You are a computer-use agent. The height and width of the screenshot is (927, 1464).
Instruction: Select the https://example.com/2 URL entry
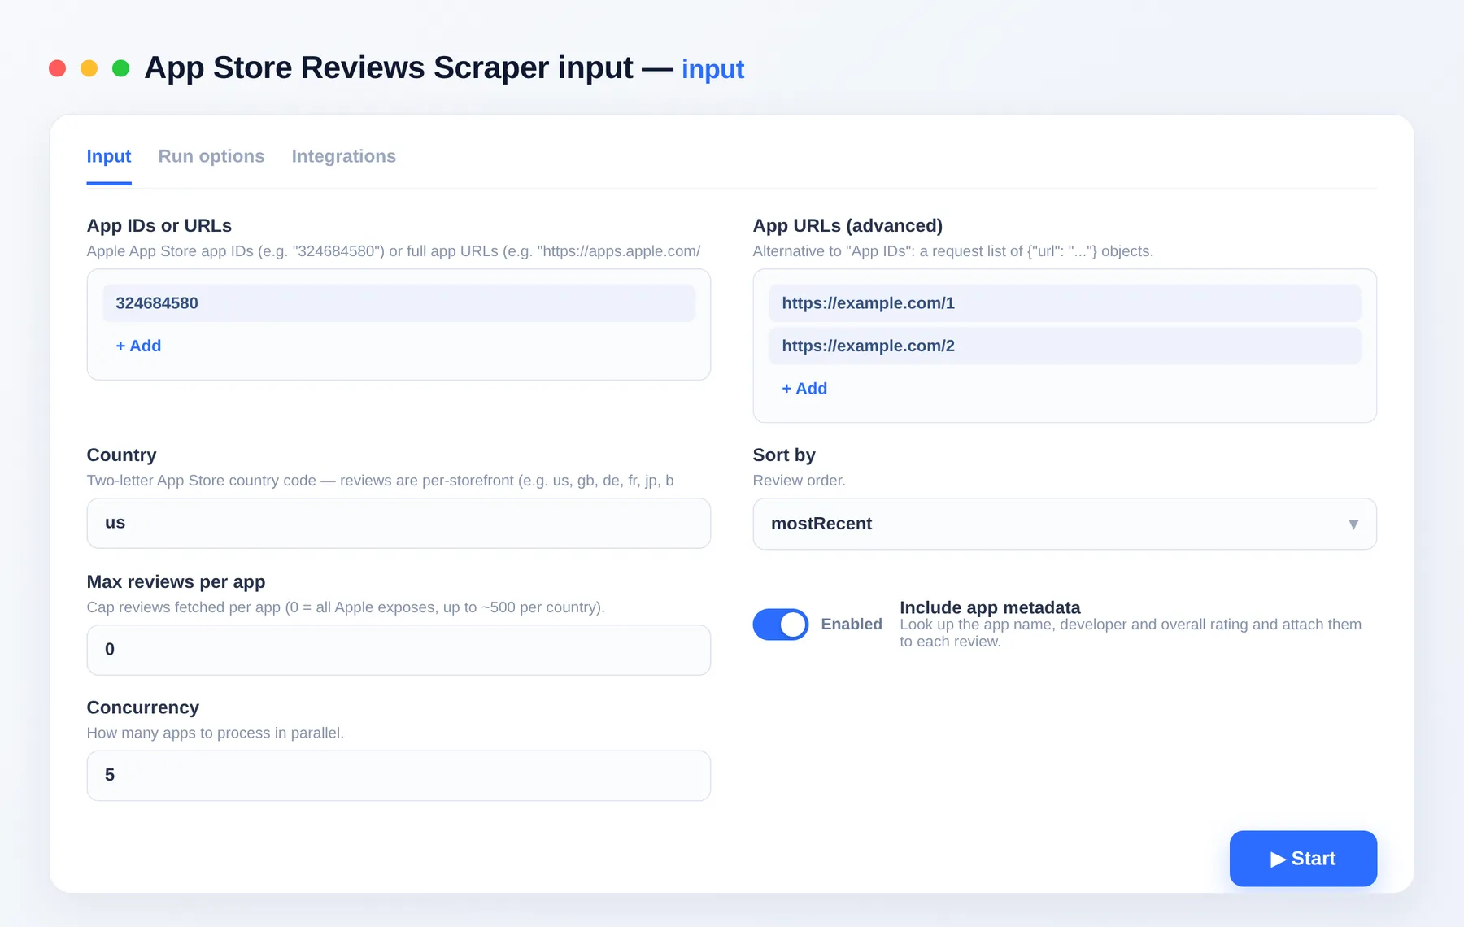pos(1065,346)
